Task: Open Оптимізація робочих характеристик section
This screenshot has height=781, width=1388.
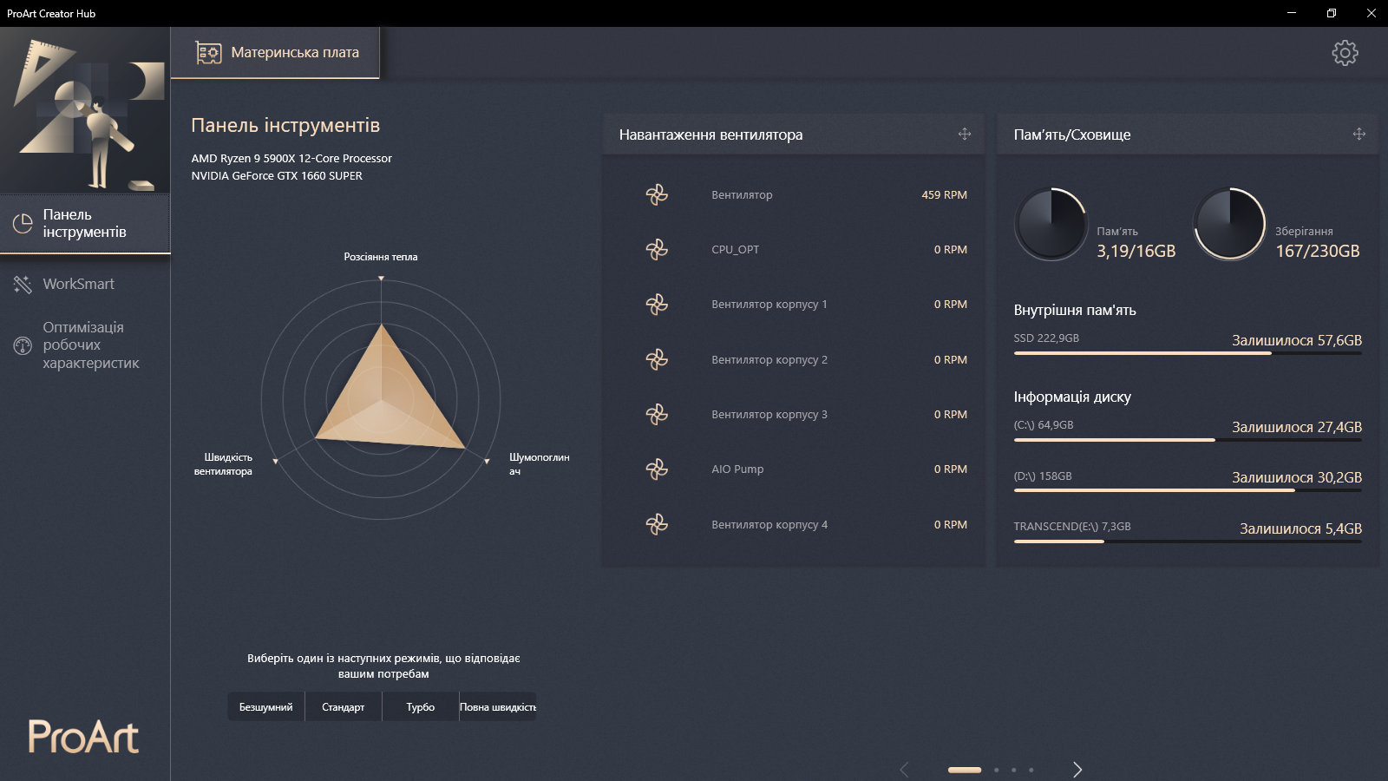Action: [x=85, y=345]
